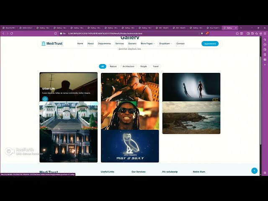Open the night house gallery image
Image resolution: width=268 pixels, height=201 pixels.
tap(69, 146)
